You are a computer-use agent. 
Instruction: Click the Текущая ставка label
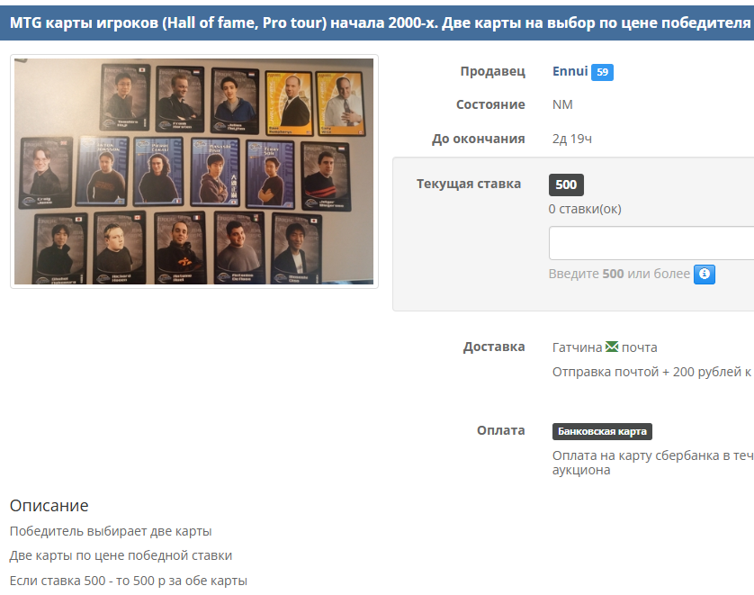tap(469, 184)
